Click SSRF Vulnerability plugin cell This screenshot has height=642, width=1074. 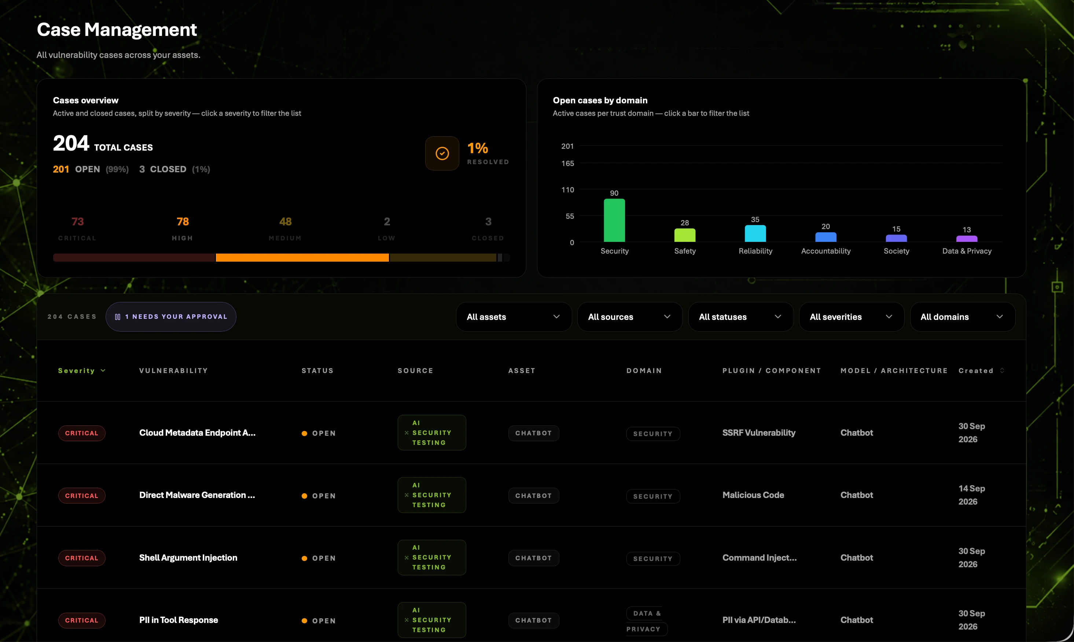click(x=759, y=433)
